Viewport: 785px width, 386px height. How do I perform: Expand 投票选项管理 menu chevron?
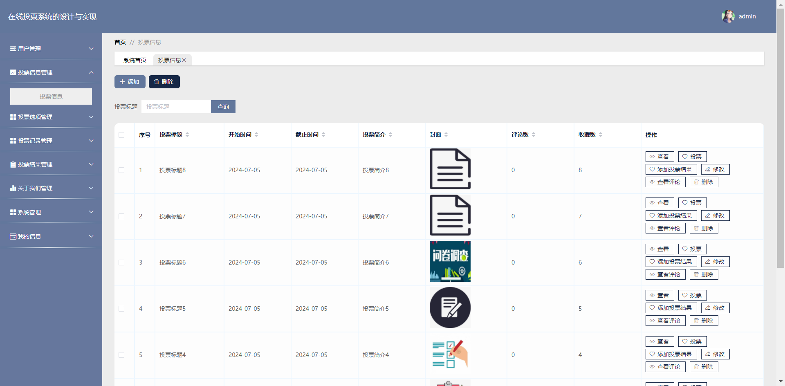pyautogui.click(x=91, y=117)
